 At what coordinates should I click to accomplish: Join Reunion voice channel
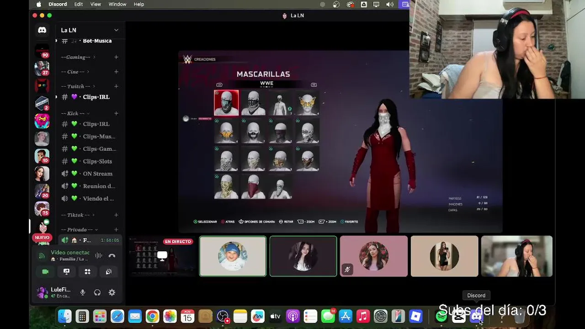coord(90,186)
